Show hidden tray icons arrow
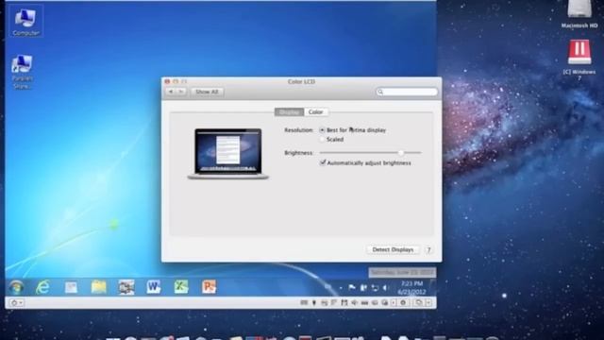 coord(341,288)
